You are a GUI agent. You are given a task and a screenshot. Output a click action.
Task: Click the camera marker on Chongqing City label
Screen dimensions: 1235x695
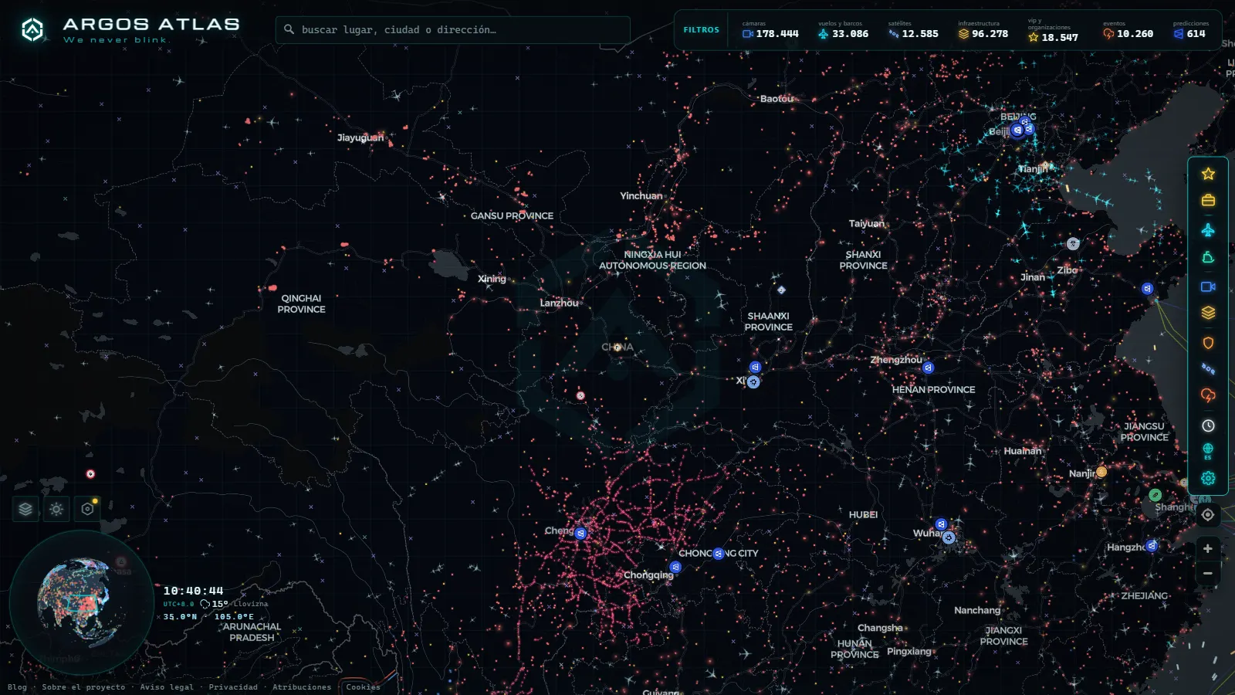point(719,554)
